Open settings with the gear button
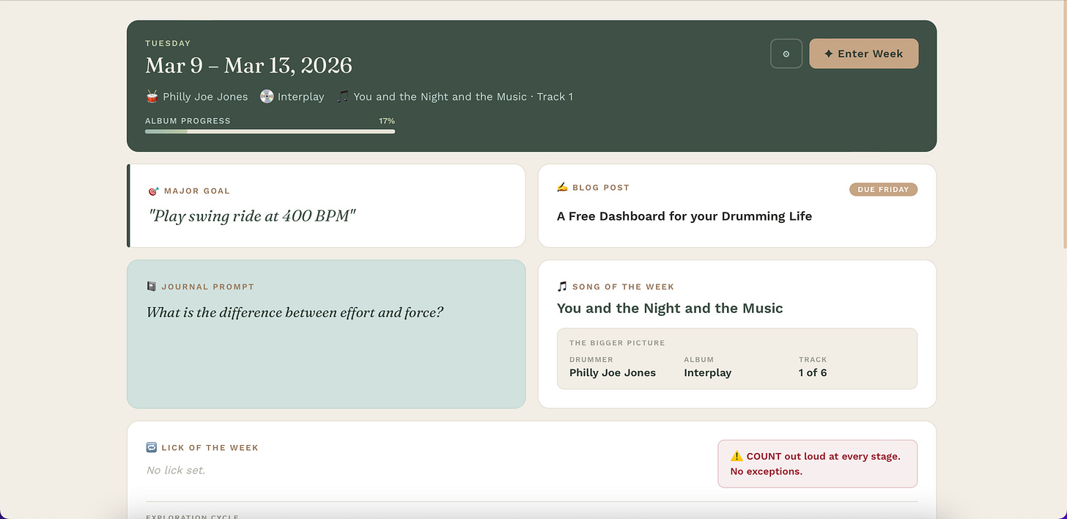Screen dimensions: 1067x519 click(x=786, y=54)
